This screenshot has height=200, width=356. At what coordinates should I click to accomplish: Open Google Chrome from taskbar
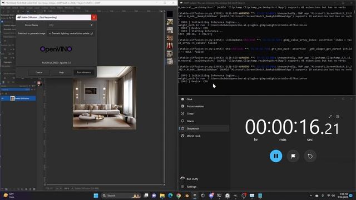pos(179,196)
